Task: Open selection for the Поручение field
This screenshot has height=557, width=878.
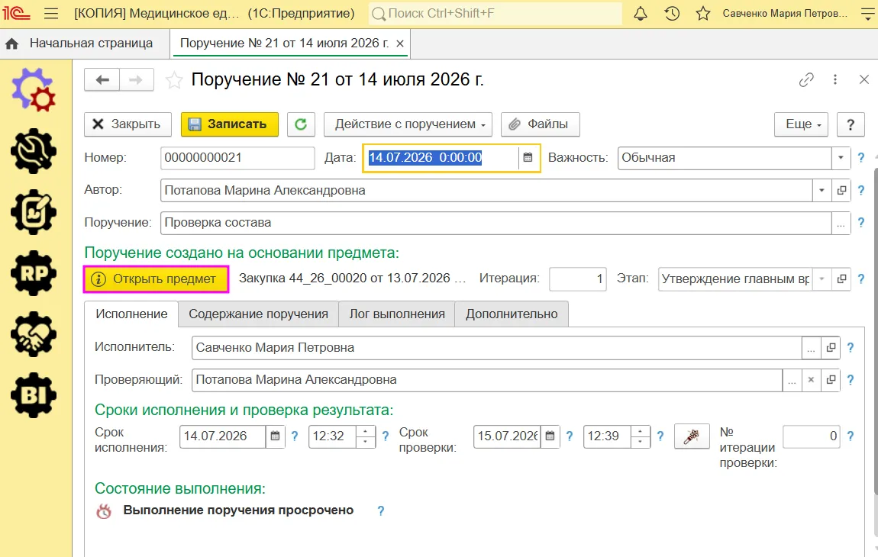Action: click(841, 223)
